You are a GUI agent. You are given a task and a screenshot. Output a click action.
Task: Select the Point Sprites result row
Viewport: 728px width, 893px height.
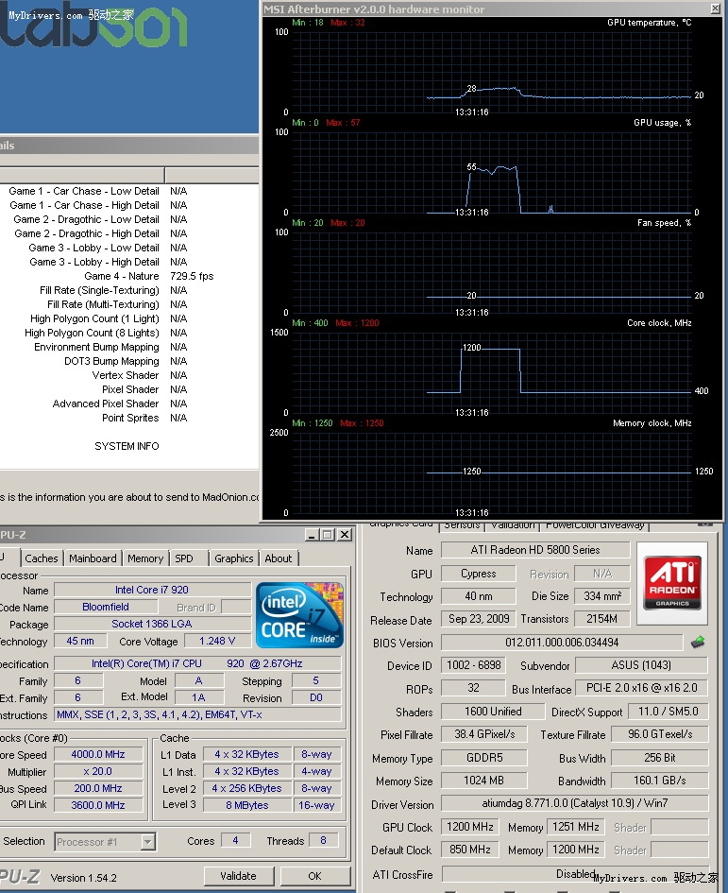coord(129,418)
